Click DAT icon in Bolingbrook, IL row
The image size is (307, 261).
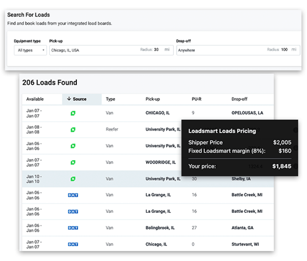pyautogui.click(x=73, y=228)
